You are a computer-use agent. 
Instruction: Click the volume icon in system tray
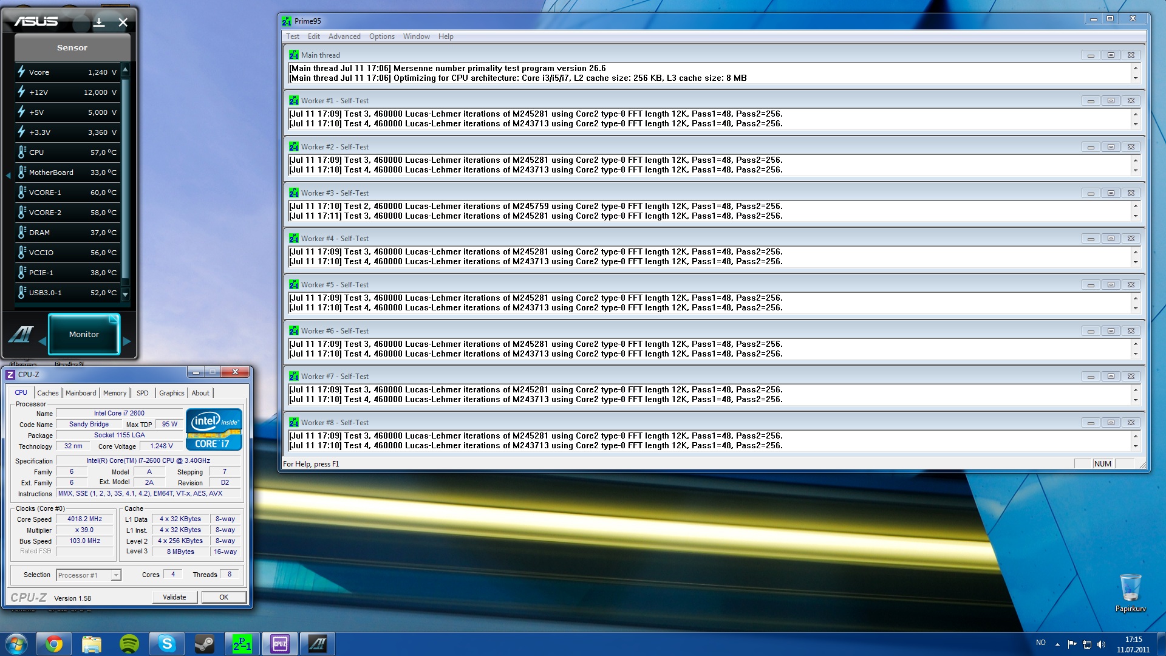tap(1102, 644)
